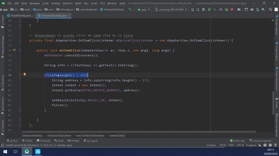The height and width of the screenshot is (156, 279).
Task: Click the red Stop button
Action: click(232, 10)
